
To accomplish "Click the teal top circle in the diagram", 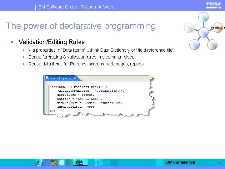I will [x=203, y=17].
